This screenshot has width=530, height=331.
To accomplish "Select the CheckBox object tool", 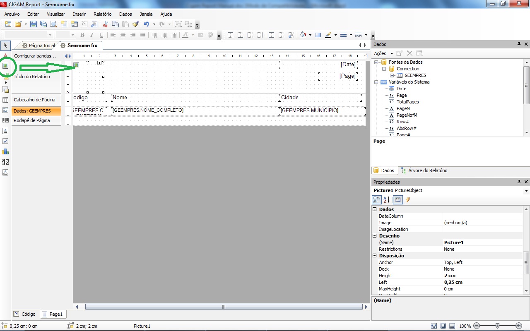I will tap(5, 141).
